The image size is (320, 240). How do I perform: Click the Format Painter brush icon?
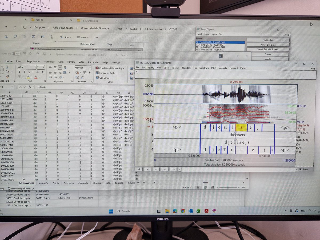(7, 77)
